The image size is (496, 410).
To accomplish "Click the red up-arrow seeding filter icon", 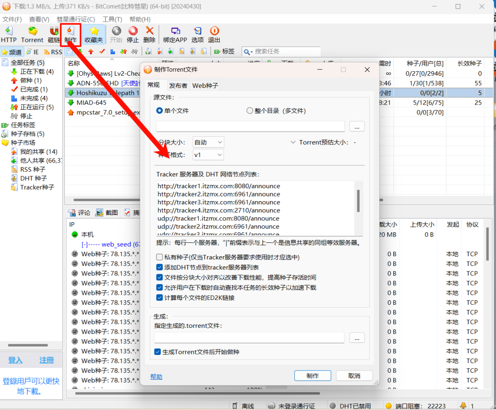I will pos(91,51).
